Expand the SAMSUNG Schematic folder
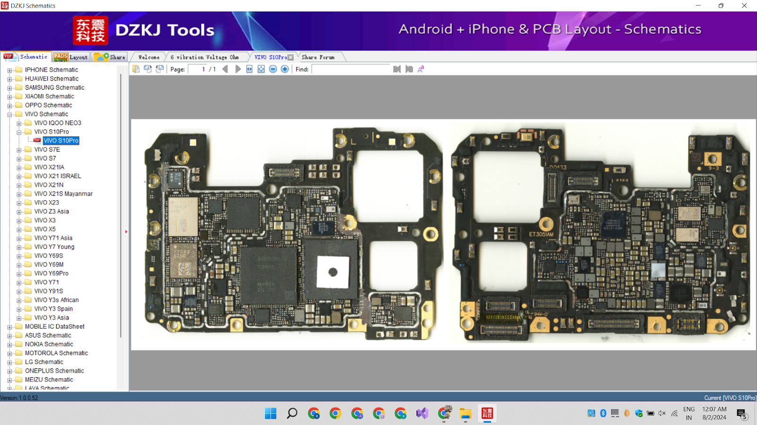 [9, 88]
